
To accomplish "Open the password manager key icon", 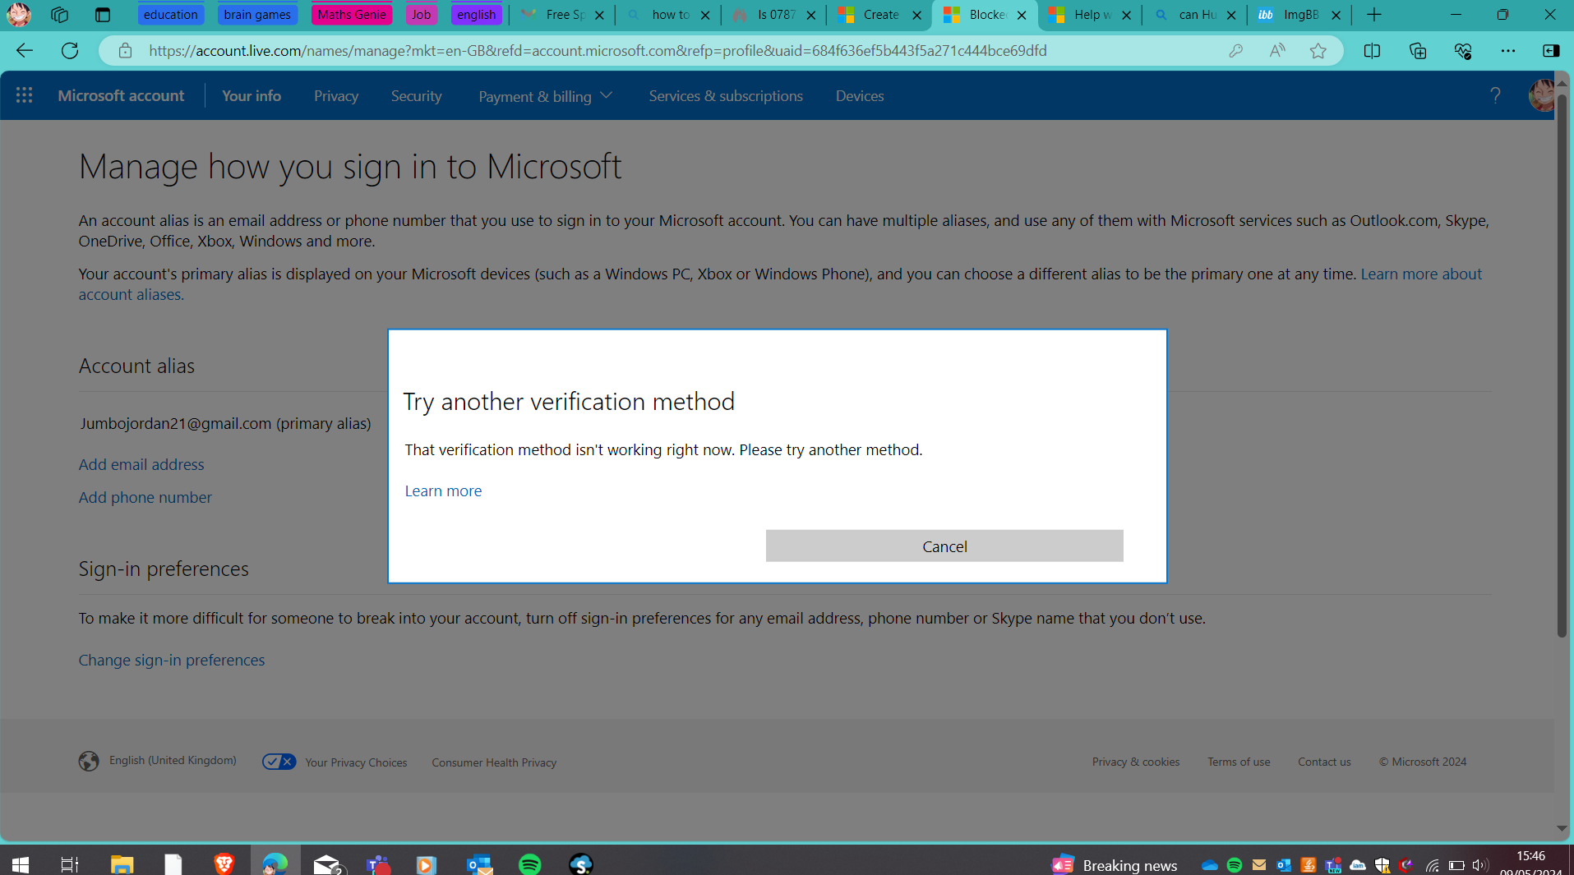I will [1235, 51].
